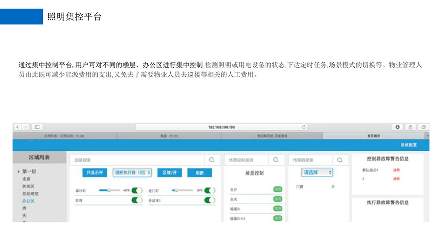The width and height of the screenshot is (442, 249).
Task: Open the 系统配置 menu item
Action: pos(408,145)
